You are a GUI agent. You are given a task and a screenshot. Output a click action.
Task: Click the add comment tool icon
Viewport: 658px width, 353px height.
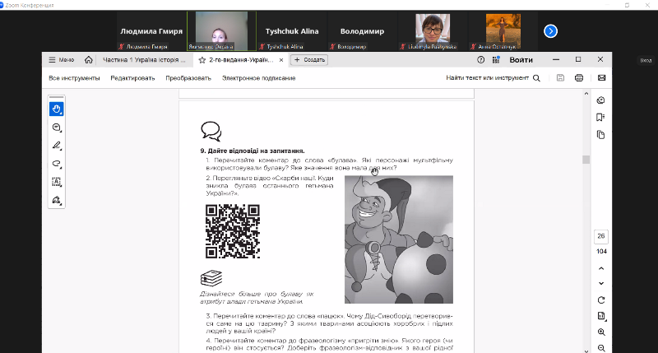click(x=57, y=128)
